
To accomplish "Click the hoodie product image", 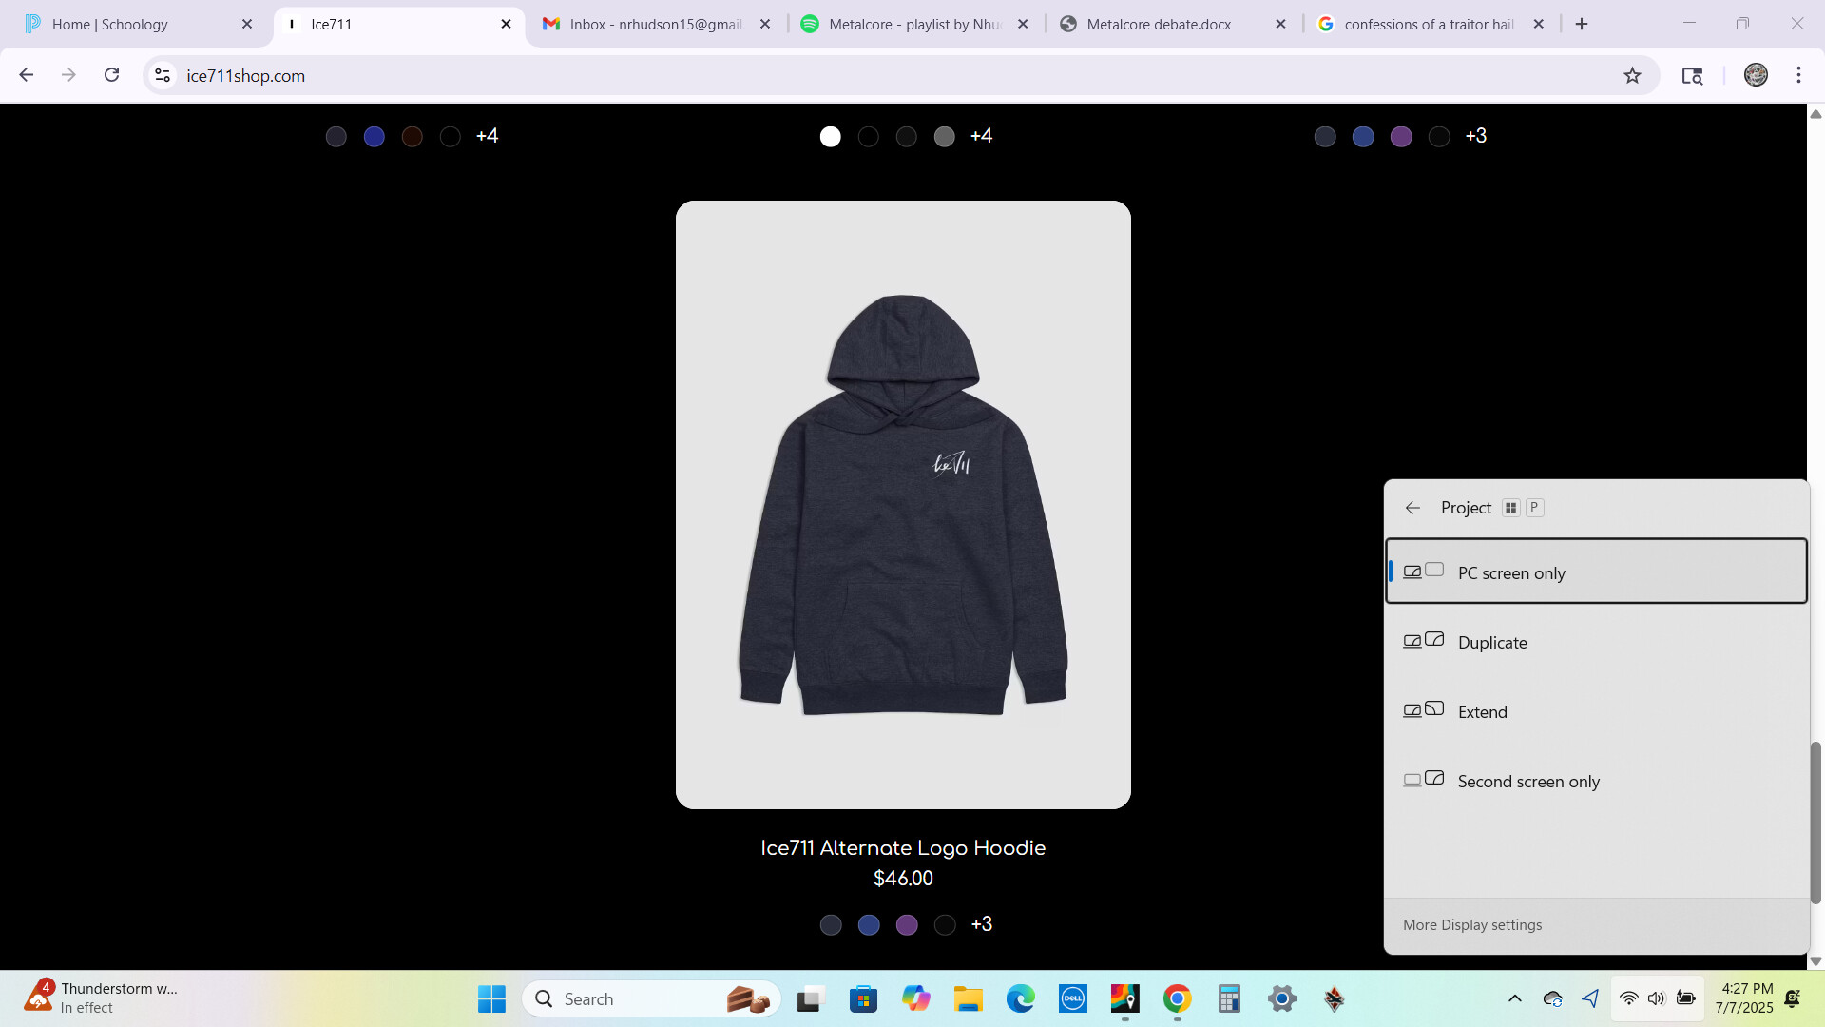I will [903, 504].
